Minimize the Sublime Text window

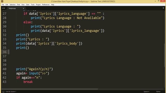point(155,1)
